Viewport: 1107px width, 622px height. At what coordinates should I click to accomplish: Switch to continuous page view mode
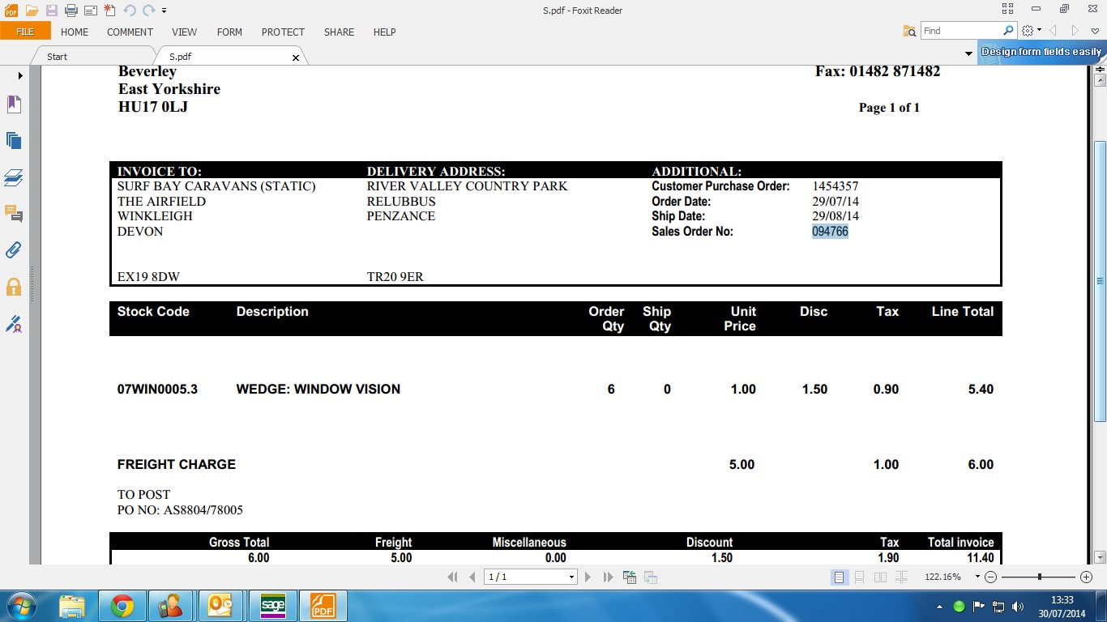[860, 577]
